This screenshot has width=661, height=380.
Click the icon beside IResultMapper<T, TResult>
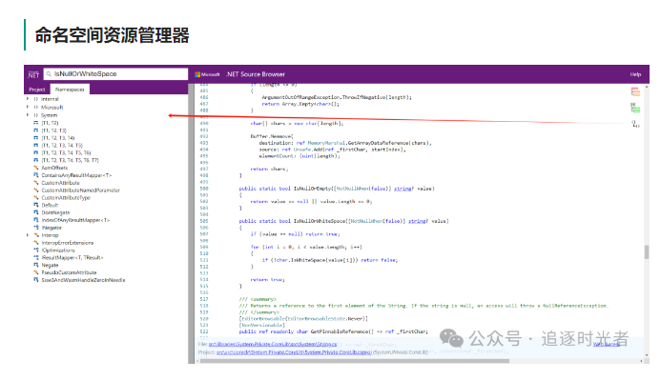(x=36, y=257)
